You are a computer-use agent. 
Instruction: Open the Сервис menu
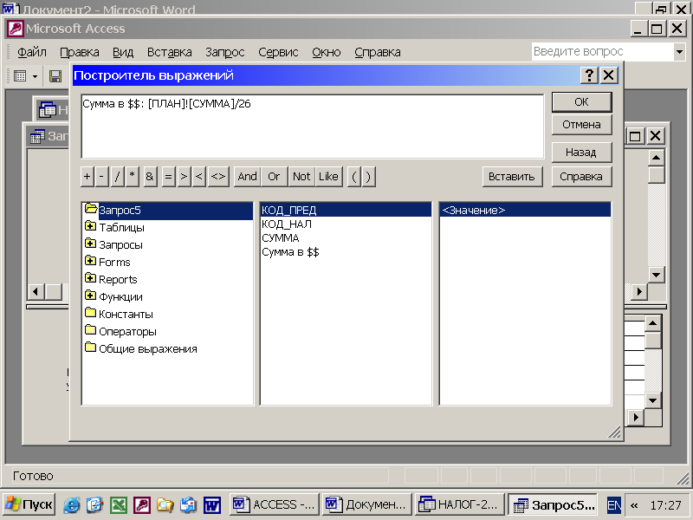[x=278, y=52]
